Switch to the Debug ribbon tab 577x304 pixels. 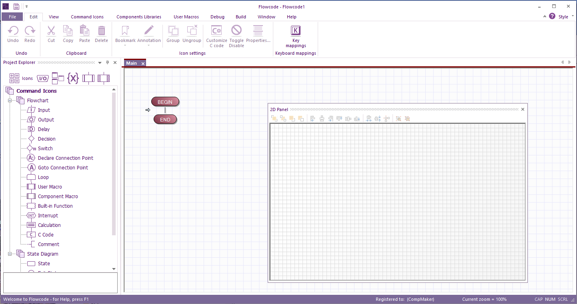pos(217,17)
